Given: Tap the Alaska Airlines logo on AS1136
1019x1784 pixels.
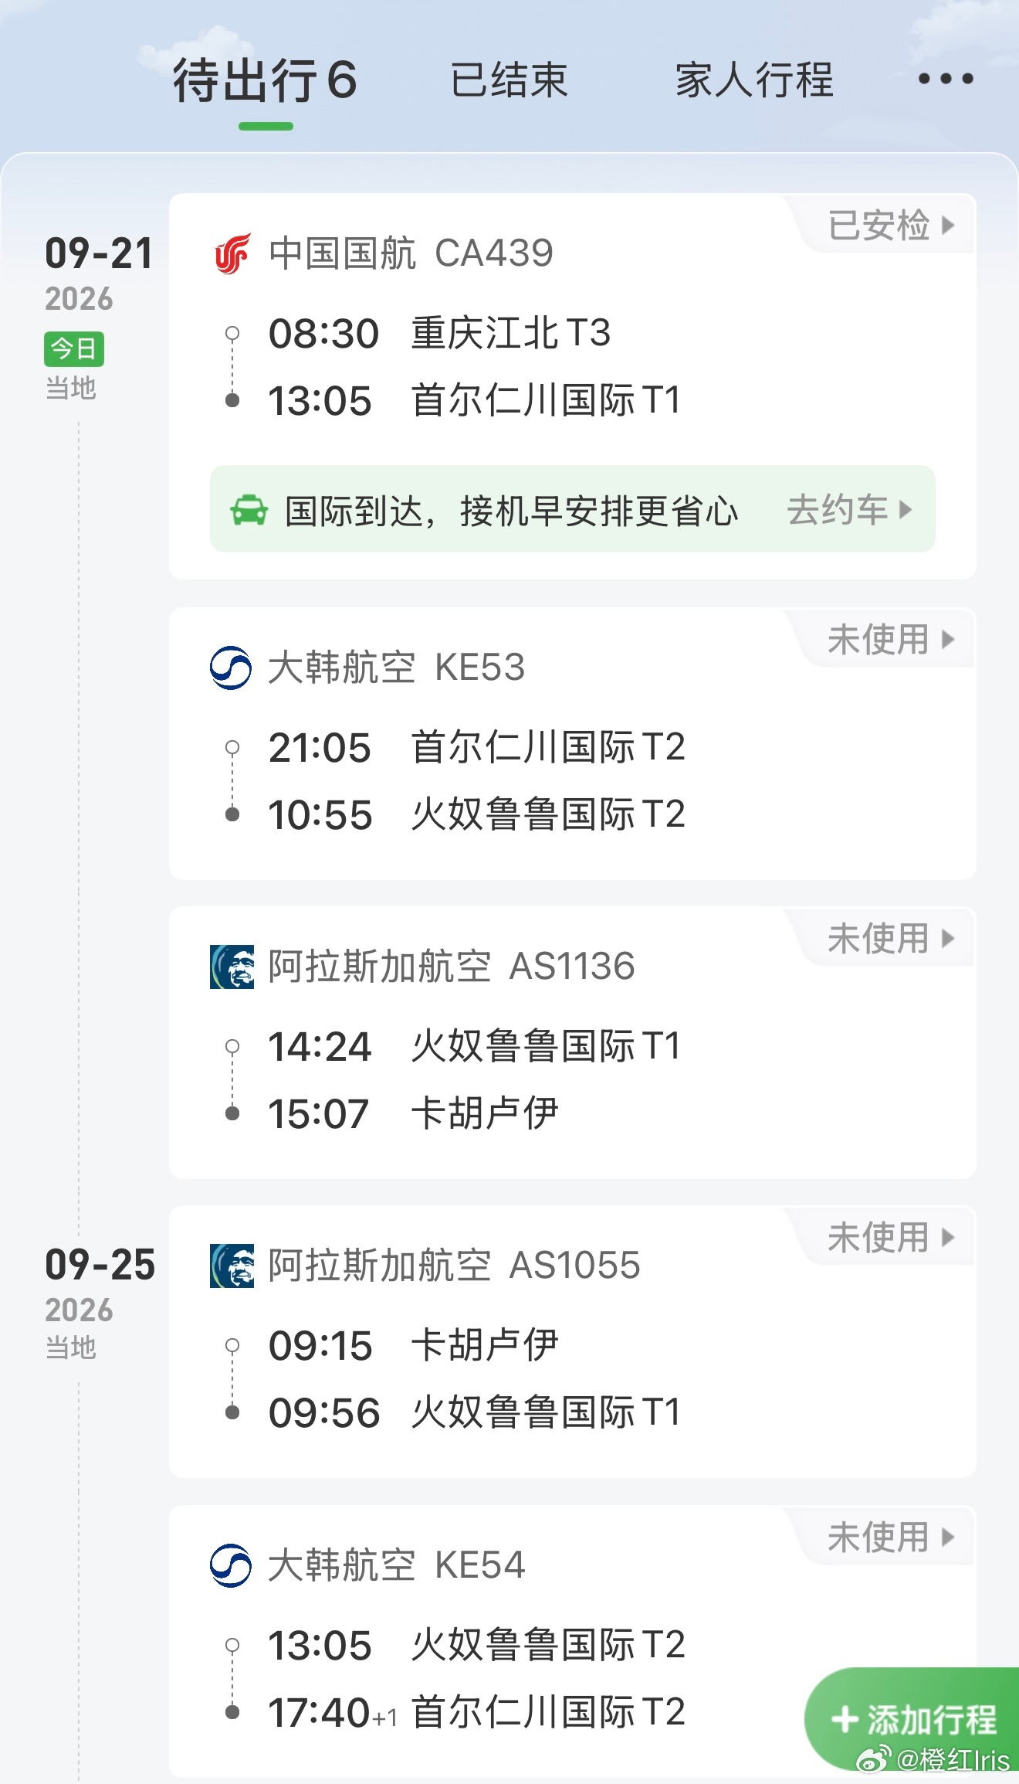Looking at the screenshot, I should 232,967.
